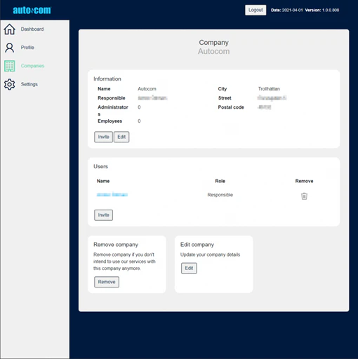The width and height of the screenshot is (358, 359).
Task: Click the Role column header
Action: pyautogui.click(x=220, y=181)
